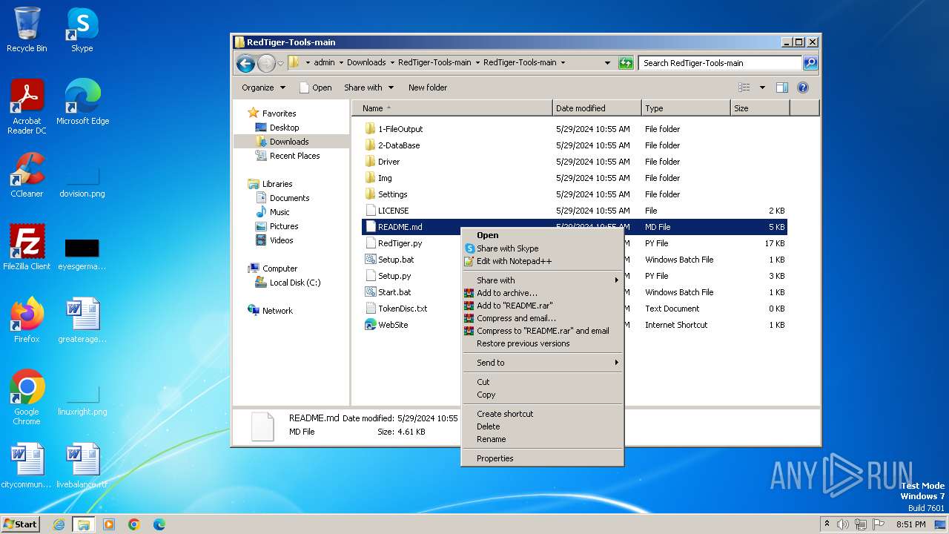Select the TokenDisc.txt file
The width and height of the screenshot is (949, 534).
point(396,309)
